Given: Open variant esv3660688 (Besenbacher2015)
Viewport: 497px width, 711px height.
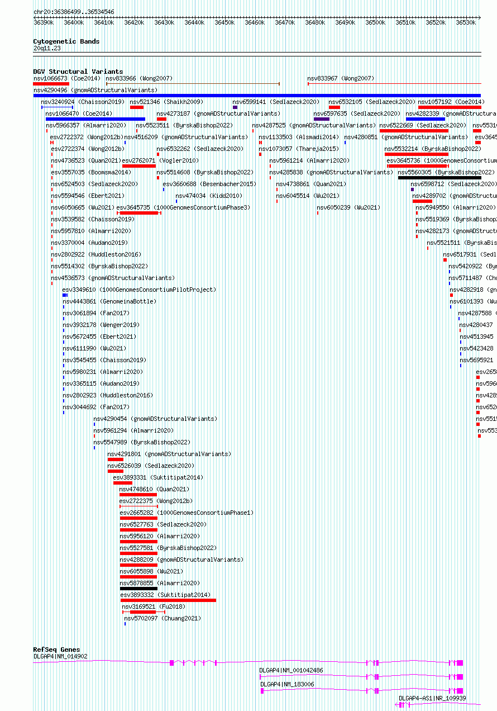Looking at the screenshot, I should point(209,184).
